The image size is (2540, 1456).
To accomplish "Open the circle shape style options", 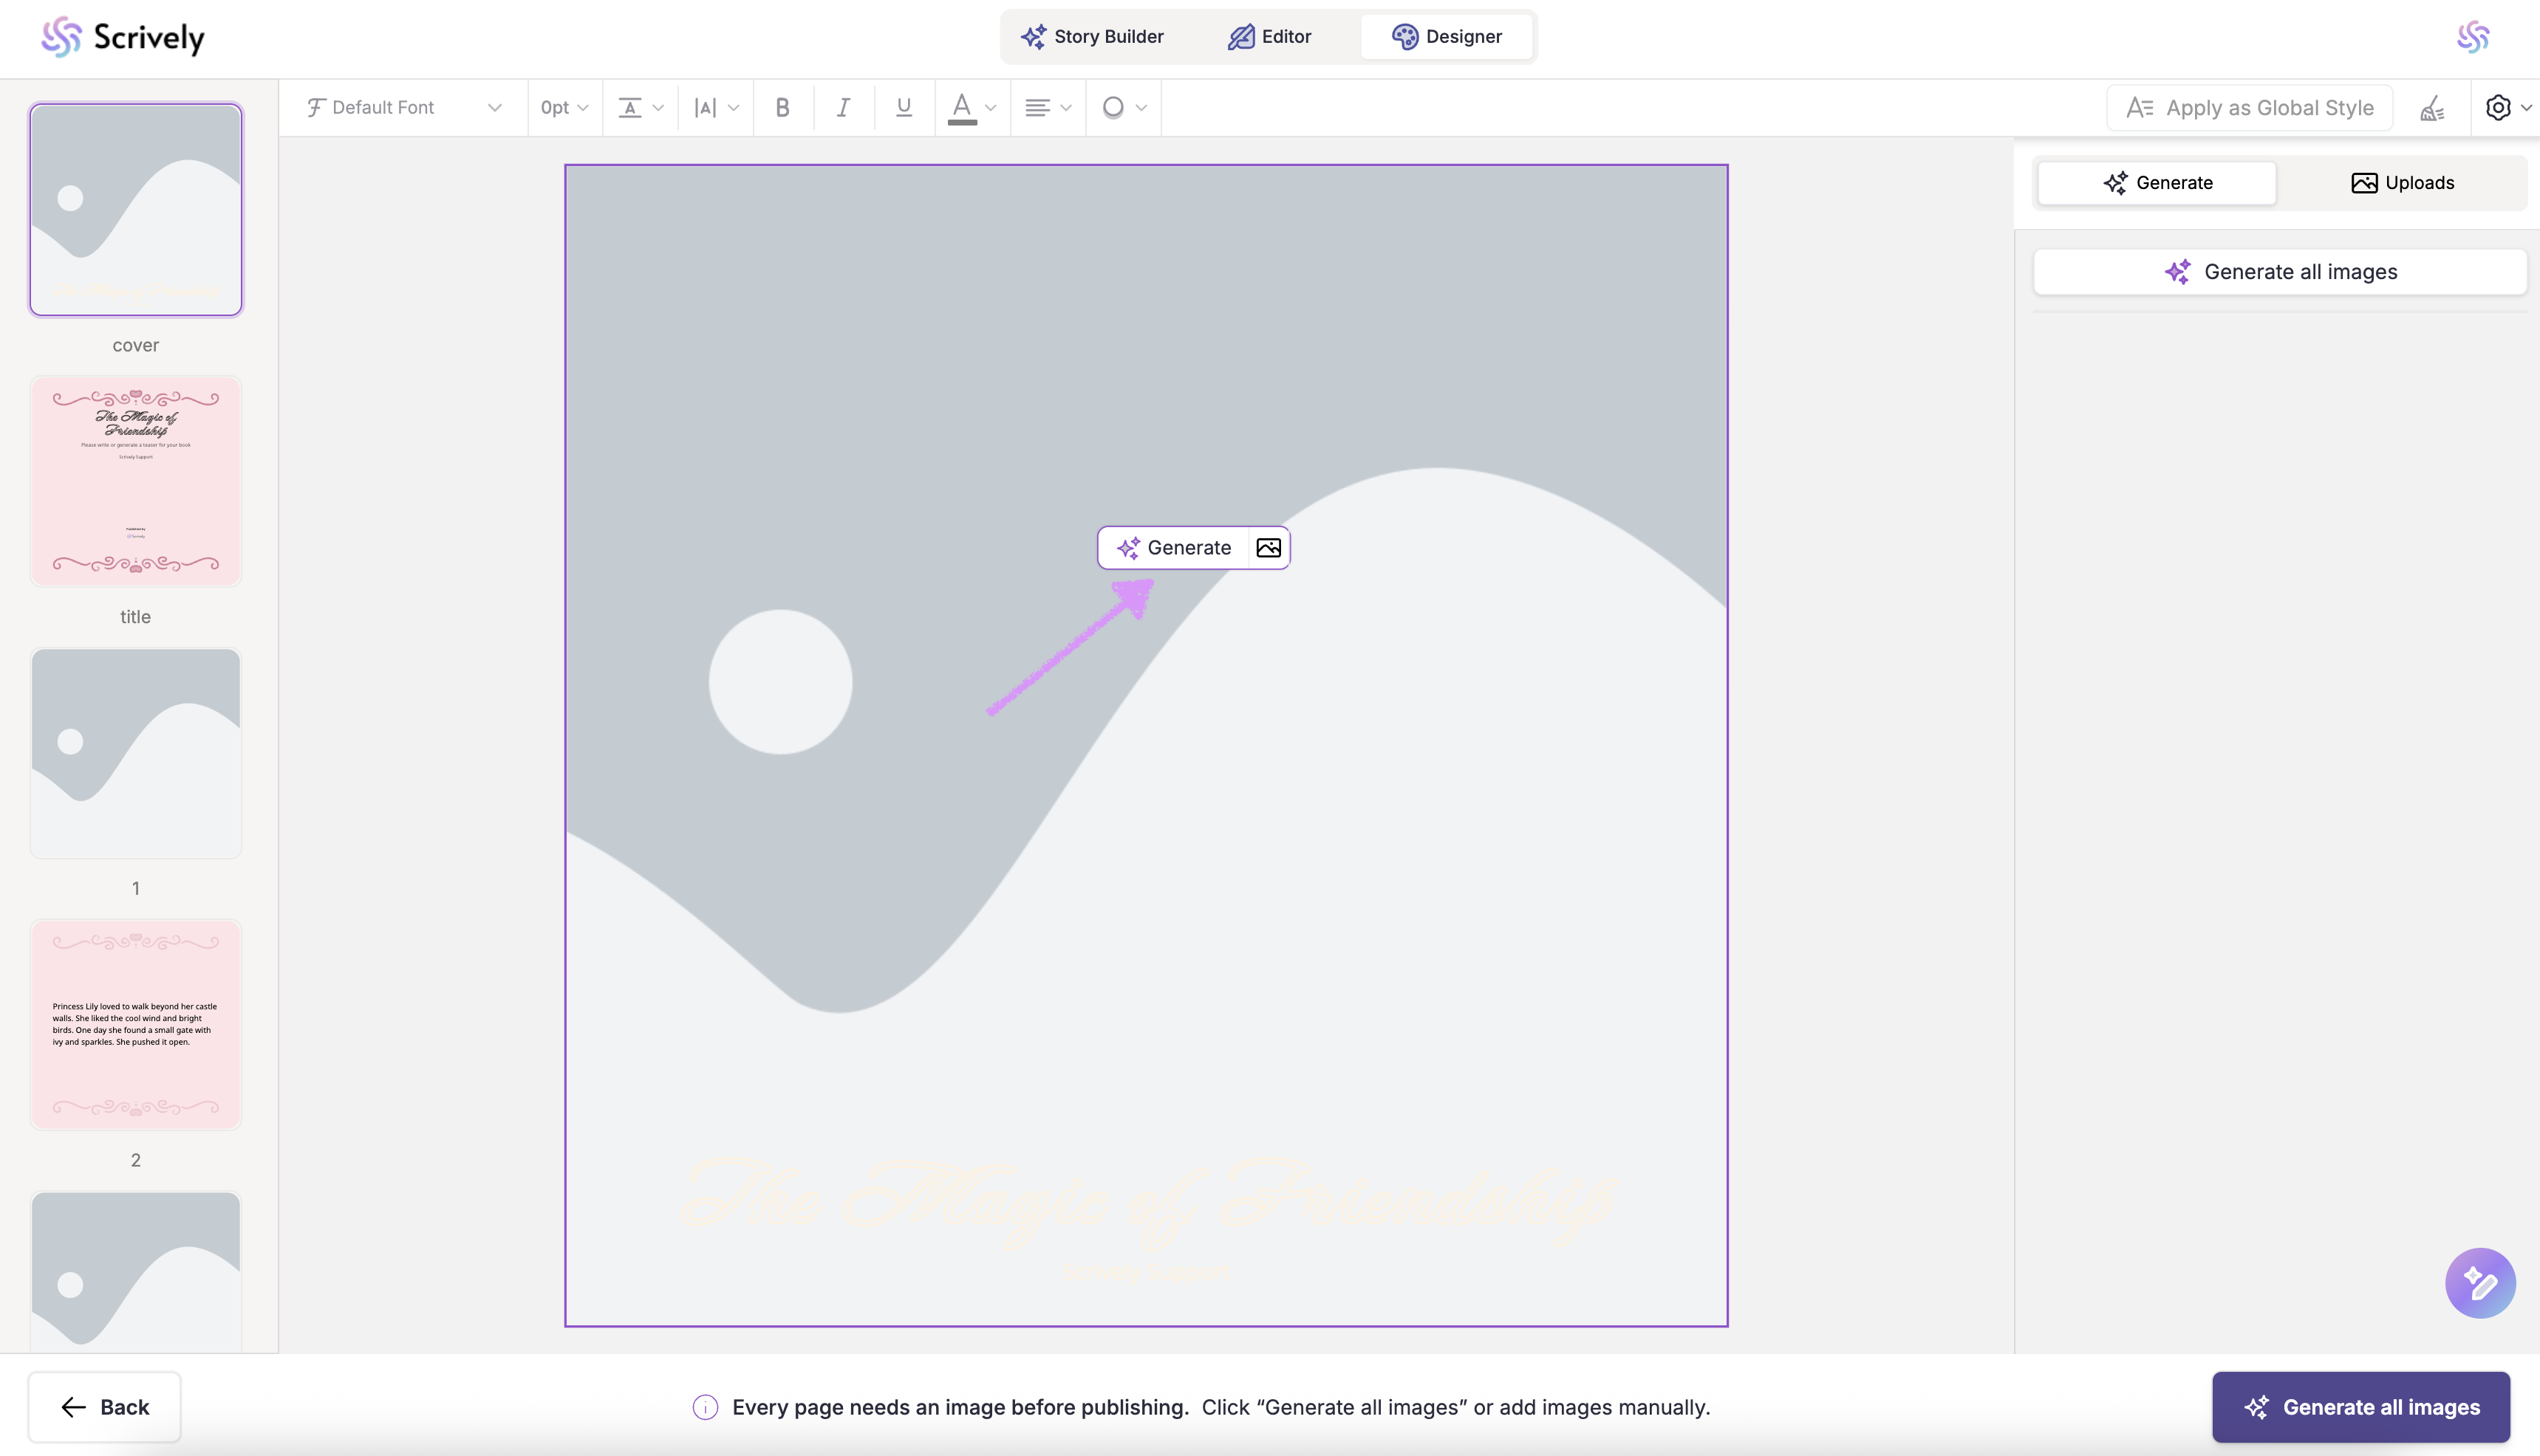I will (x=1122, y=107).
